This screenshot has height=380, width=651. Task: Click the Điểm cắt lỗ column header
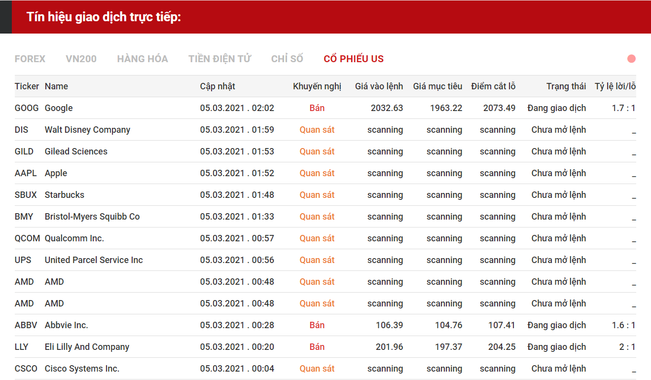[493, 86]
